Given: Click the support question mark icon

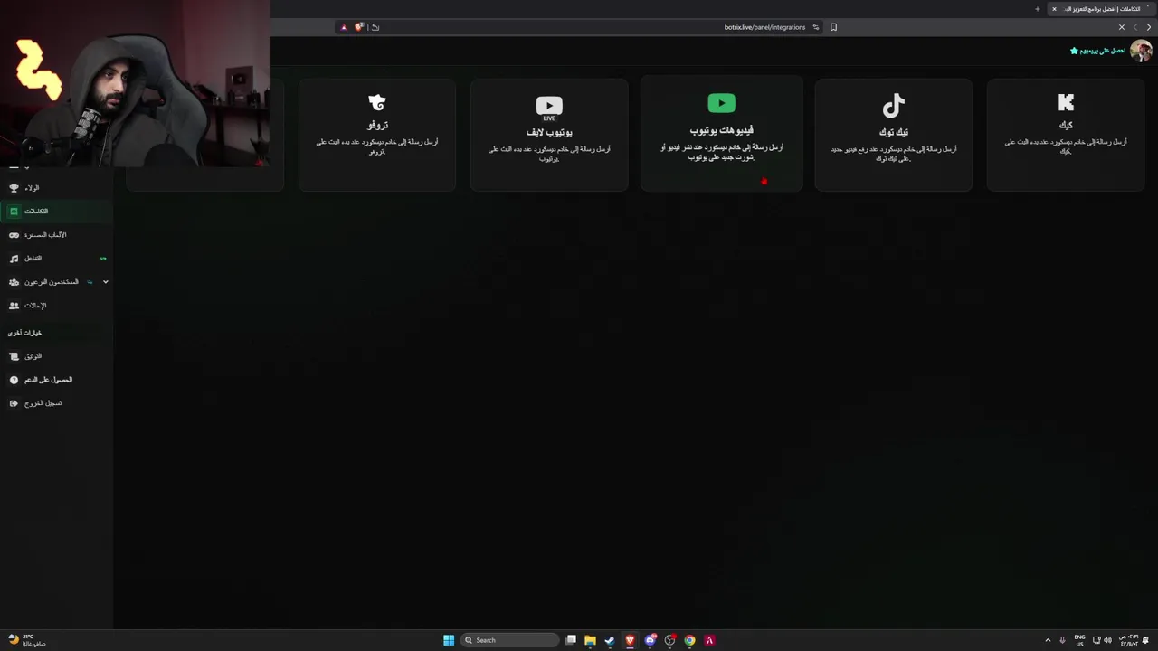Looking at the screenshot, I should tap(14, 380).
